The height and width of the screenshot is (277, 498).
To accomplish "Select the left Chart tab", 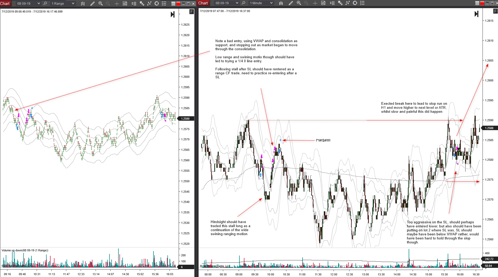I will (5, 3).
